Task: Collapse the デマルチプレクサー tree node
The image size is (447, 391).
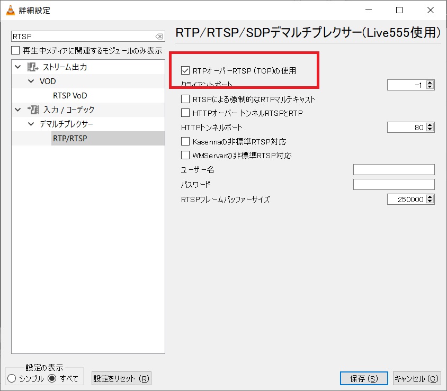Action: [30, 122]
